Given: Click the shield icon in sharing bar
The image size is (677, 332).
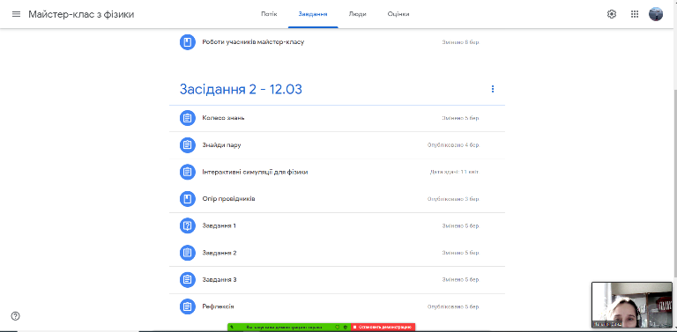Looking at the screenshot, I should coord(345,328).
